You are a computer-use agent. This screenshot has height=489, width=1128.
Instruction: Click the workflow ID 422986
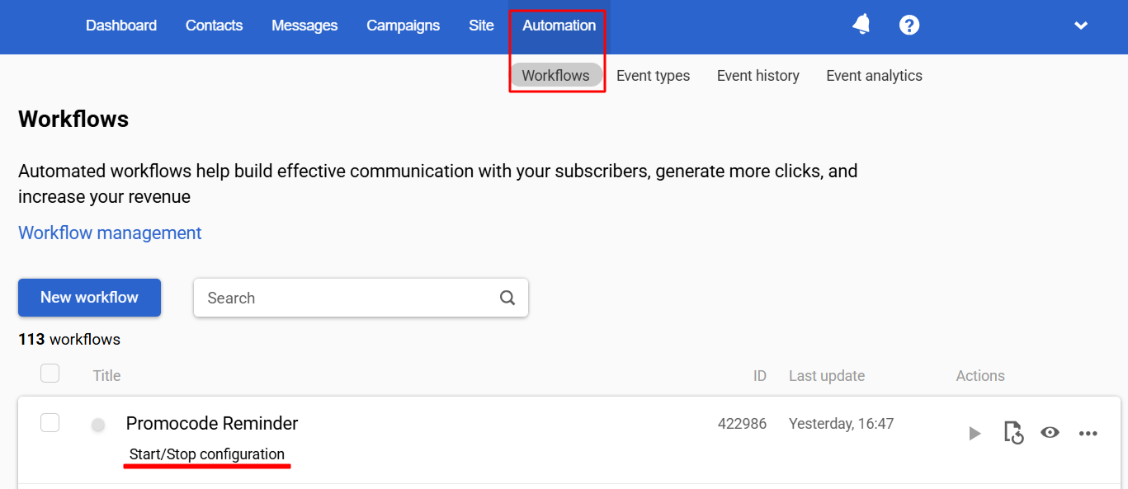(742, 424)
